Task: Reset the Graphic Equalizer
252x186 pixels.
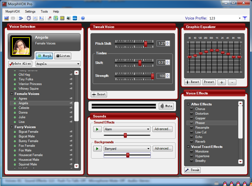Action: pyautogui.click(x=192, y=82)
